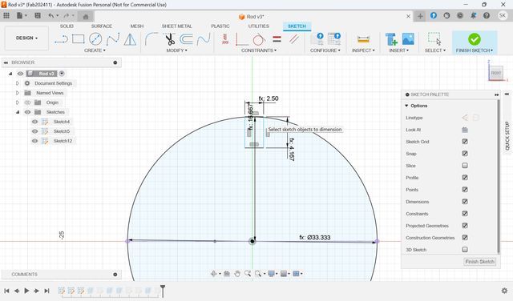Viewport: 513px width, 301px height.
Task: Select the Fillet tool
Action: point(151,39)
